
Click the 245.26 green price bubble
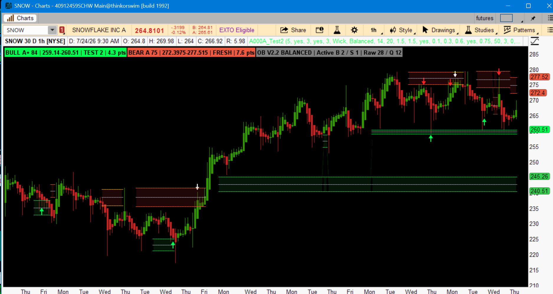[x=539, y=177]
